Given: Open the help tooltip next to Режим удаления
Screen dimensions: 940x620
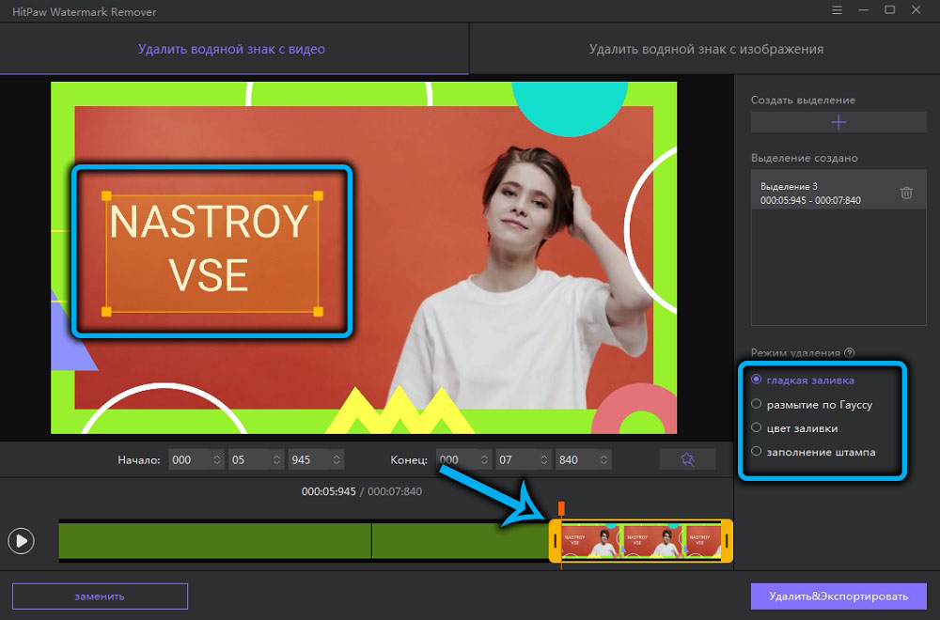Looking at the screenshot, I should click(x=850, y=352).
